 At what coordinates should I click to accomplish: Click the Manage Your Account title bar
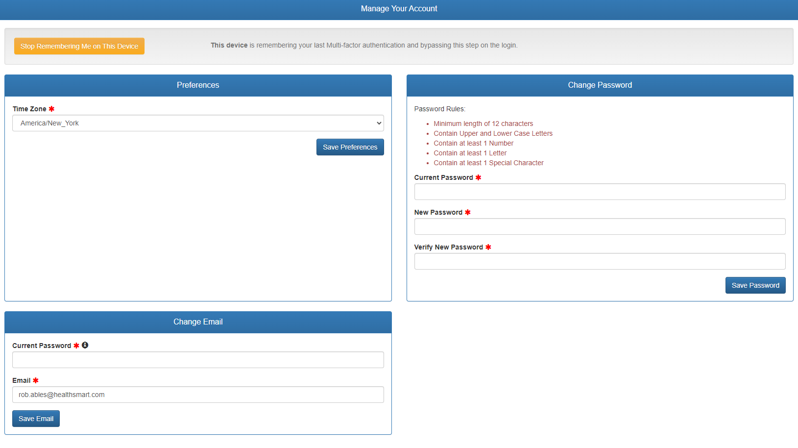tap(399, 9)
